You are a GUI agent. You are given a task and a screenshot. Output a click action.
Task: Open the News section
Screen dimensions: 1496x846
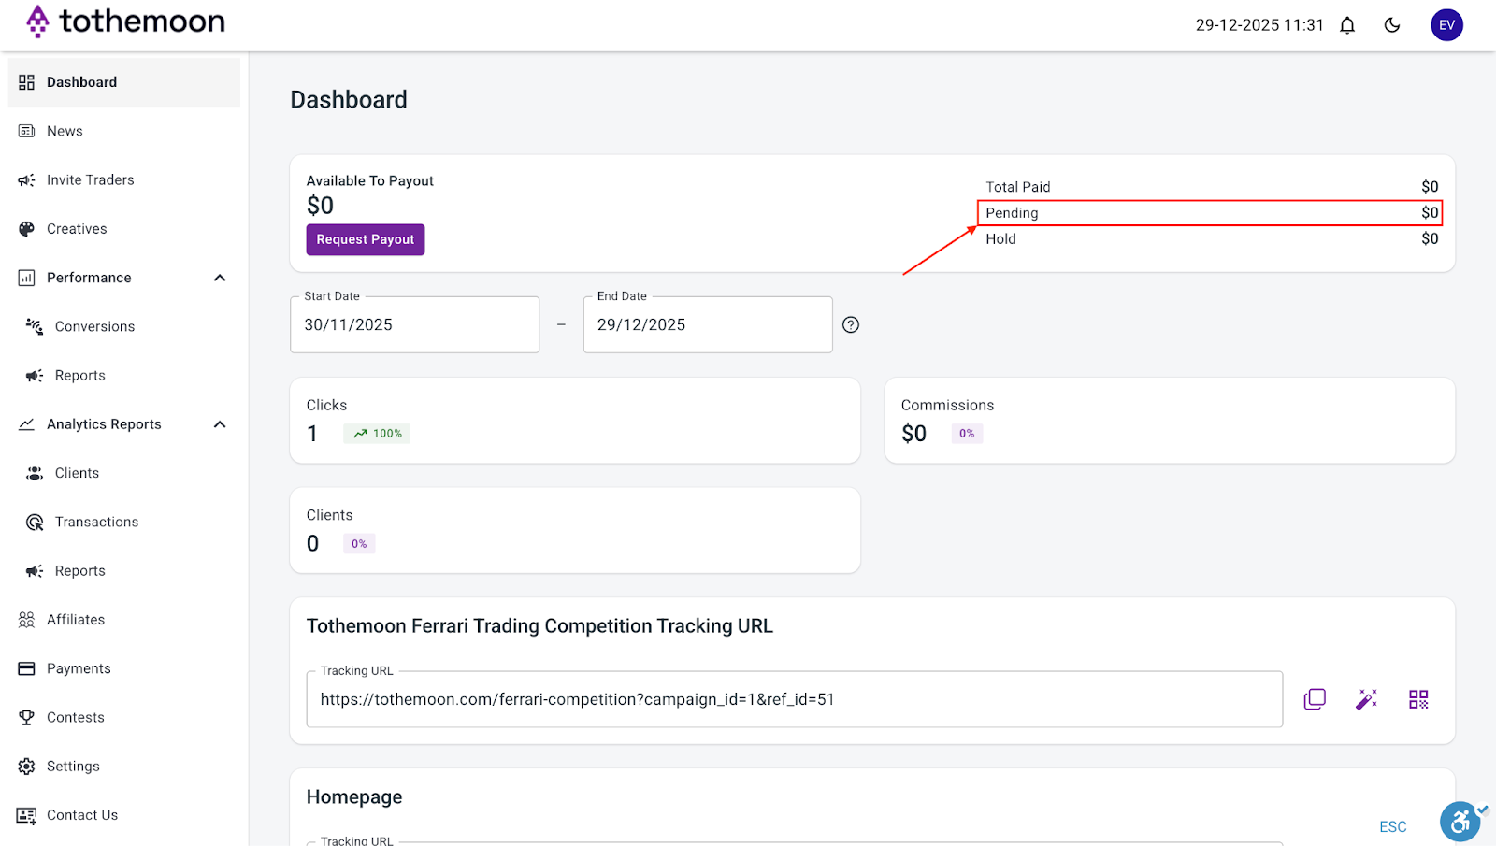point(124,131)
